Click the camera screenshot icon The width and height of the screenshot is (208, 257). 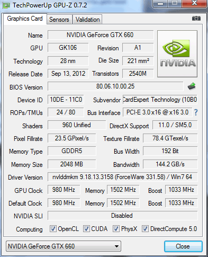[x=196, y=19]
